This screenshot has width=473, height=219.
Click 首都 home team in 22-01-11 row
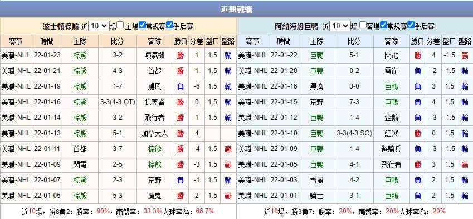click(x=80, y=149)
